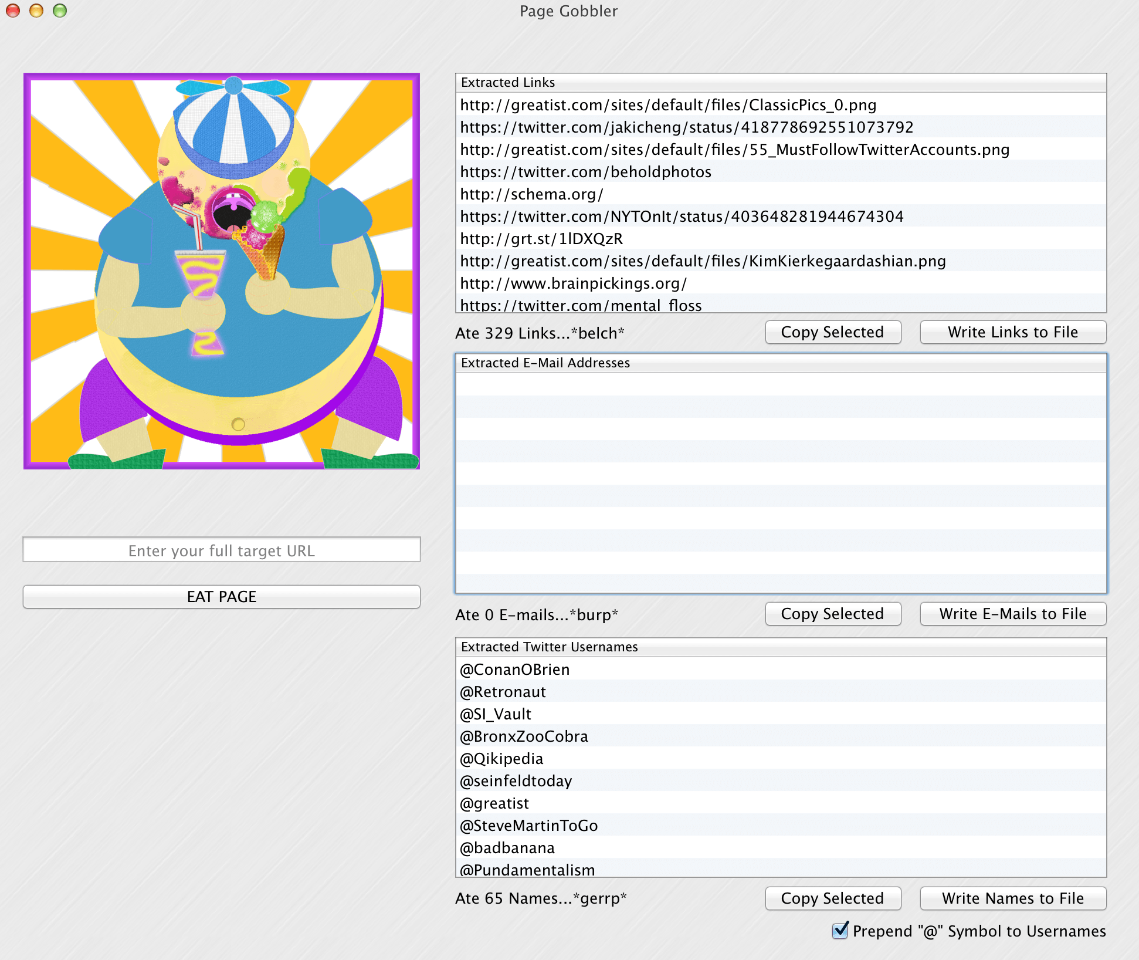Select the ClassicPics_0.png link entry
The image size is (1139, 960).
tap(668, 105)
